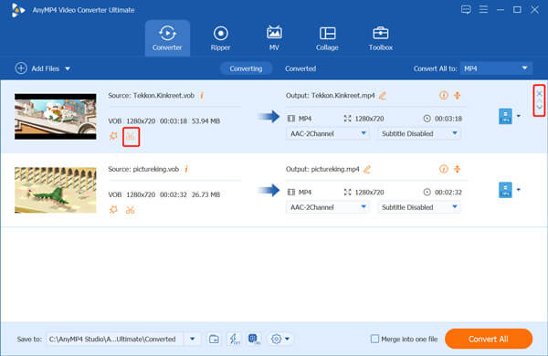548x356 pixels.
Task: Select the text Source: pictureking.vob
Action: coord(143,169)
